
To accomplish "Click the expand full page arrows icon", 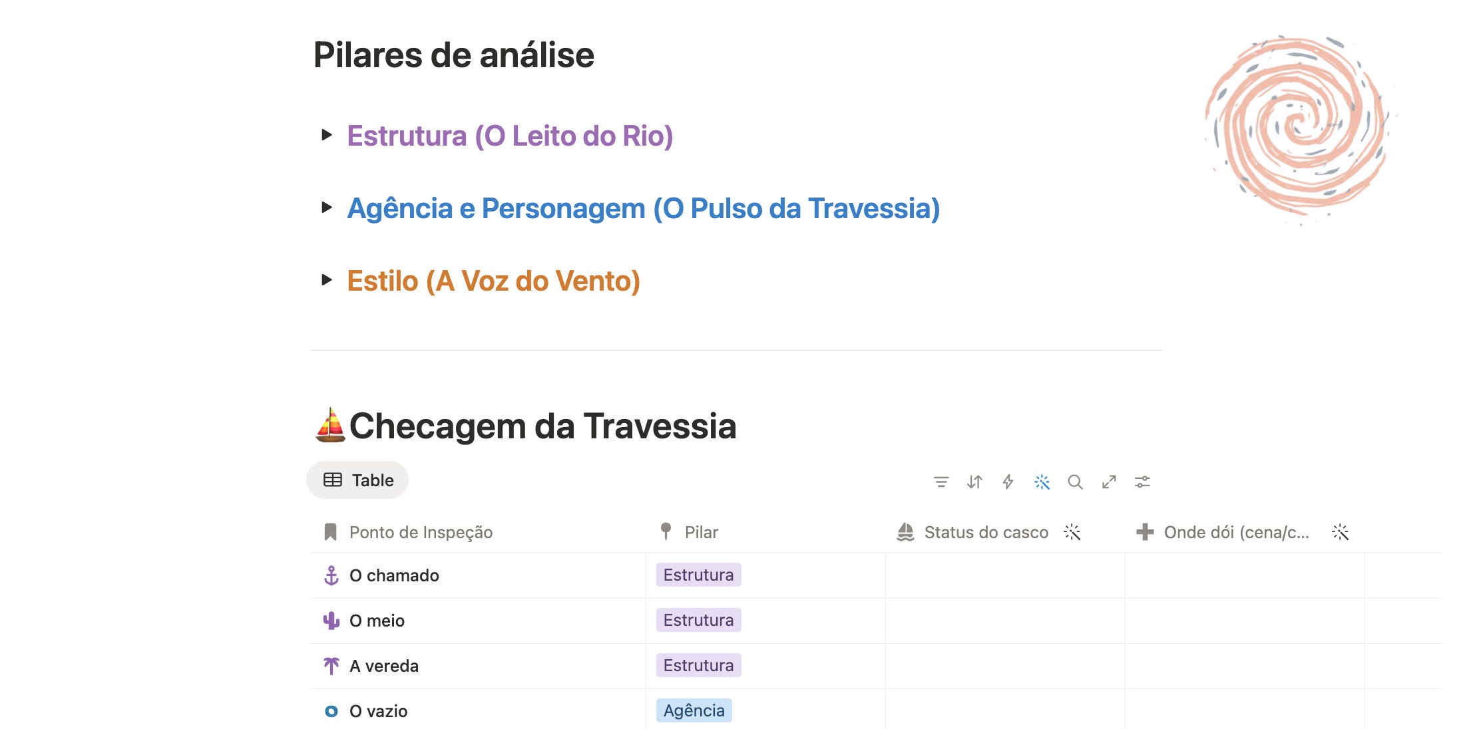I will tap(1109, 482).
